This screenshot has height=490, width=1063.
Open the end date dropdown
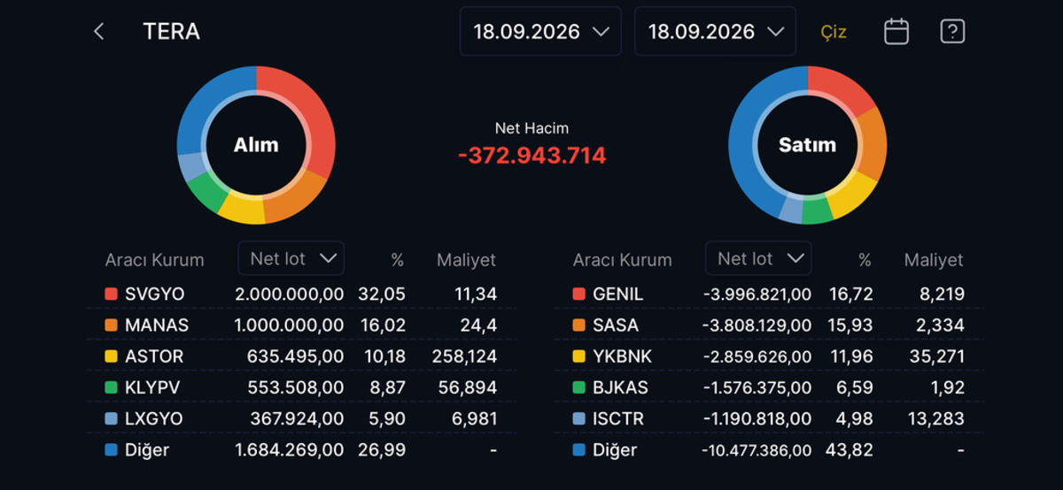tap(716, 32)
